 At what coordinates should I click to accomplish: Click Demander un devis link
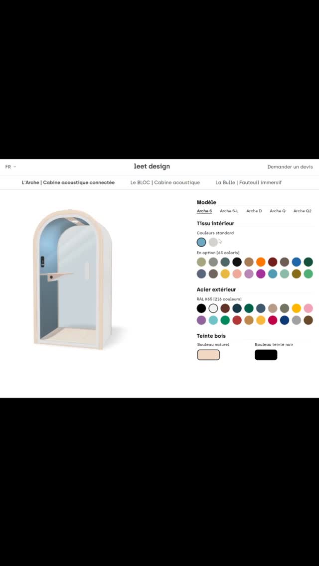click(290, 167)
